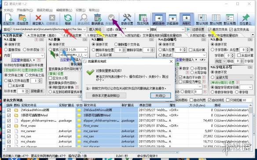257x160 pixels.
Task: Click the folder icon of 2WickedWhims动画 row
Action: pyautogui.click(x=16, y=110)
